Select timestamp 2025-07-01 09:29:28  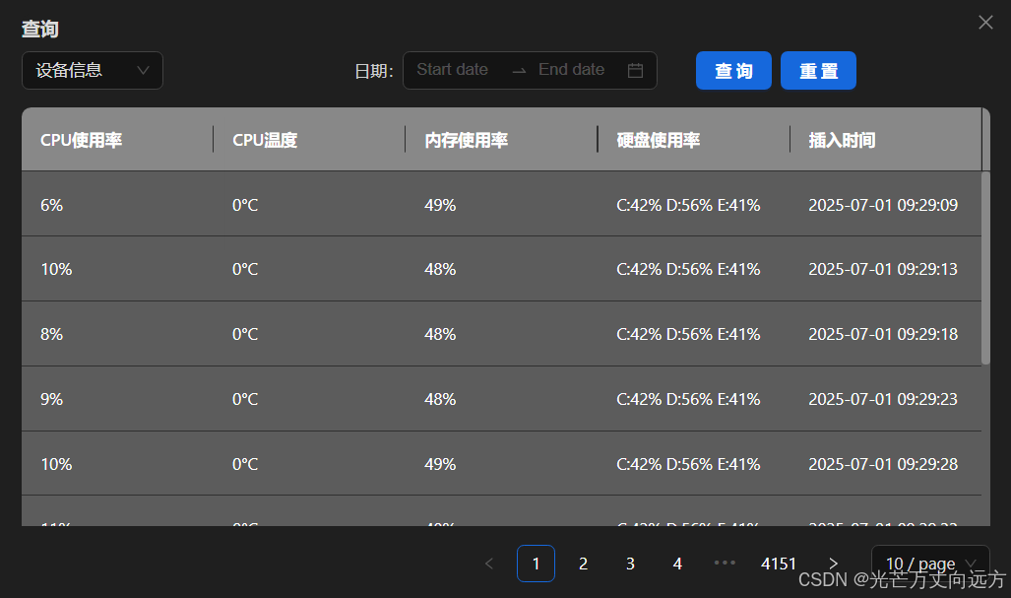pos(883,464)
